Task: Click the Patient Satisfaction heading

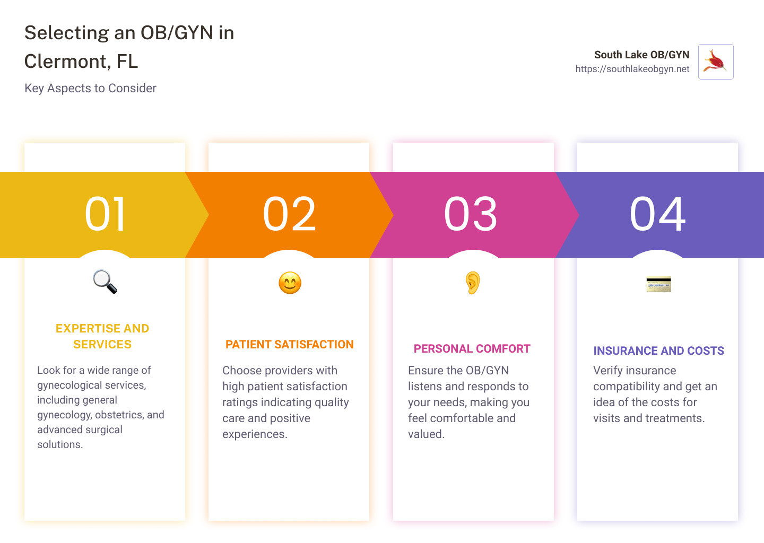Action: tap(289, 345)
